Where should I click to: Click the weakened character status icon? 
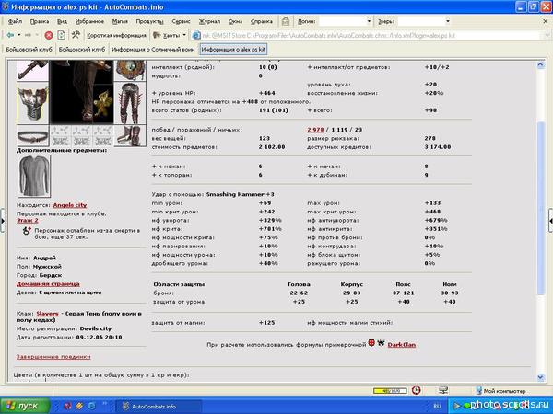(27, 231)
